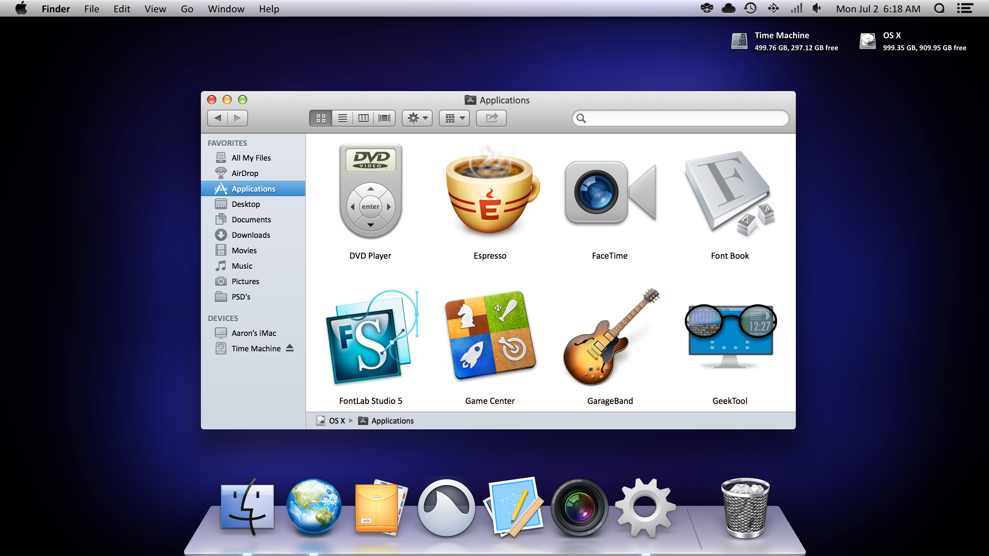
Task: Click the OS X drive on desktop
Action: pos(913,41)
